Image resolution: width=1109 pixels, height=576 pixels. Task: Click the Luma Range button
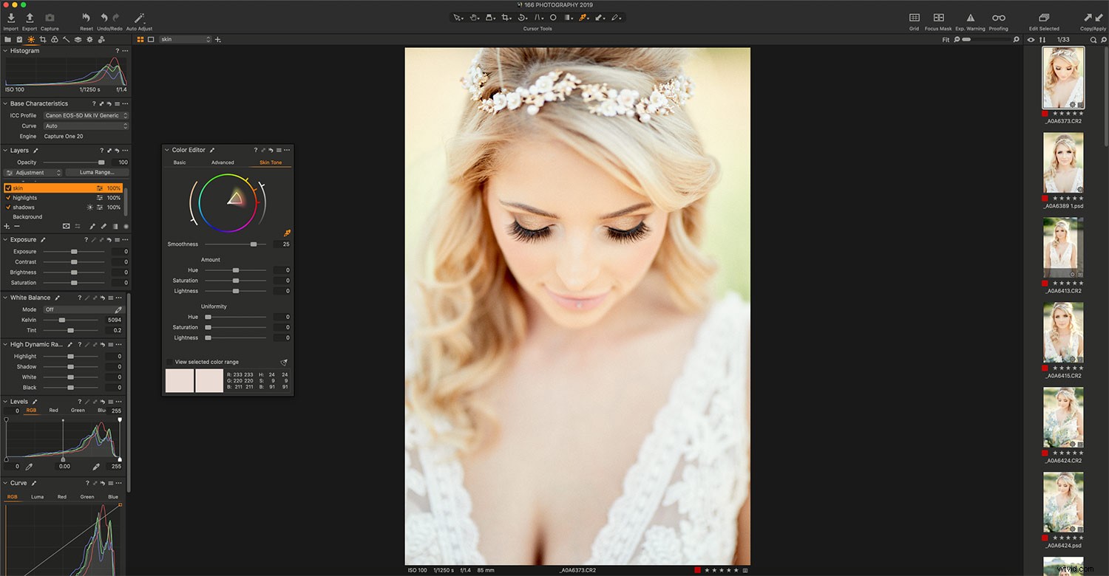click(x=97, y=172)
